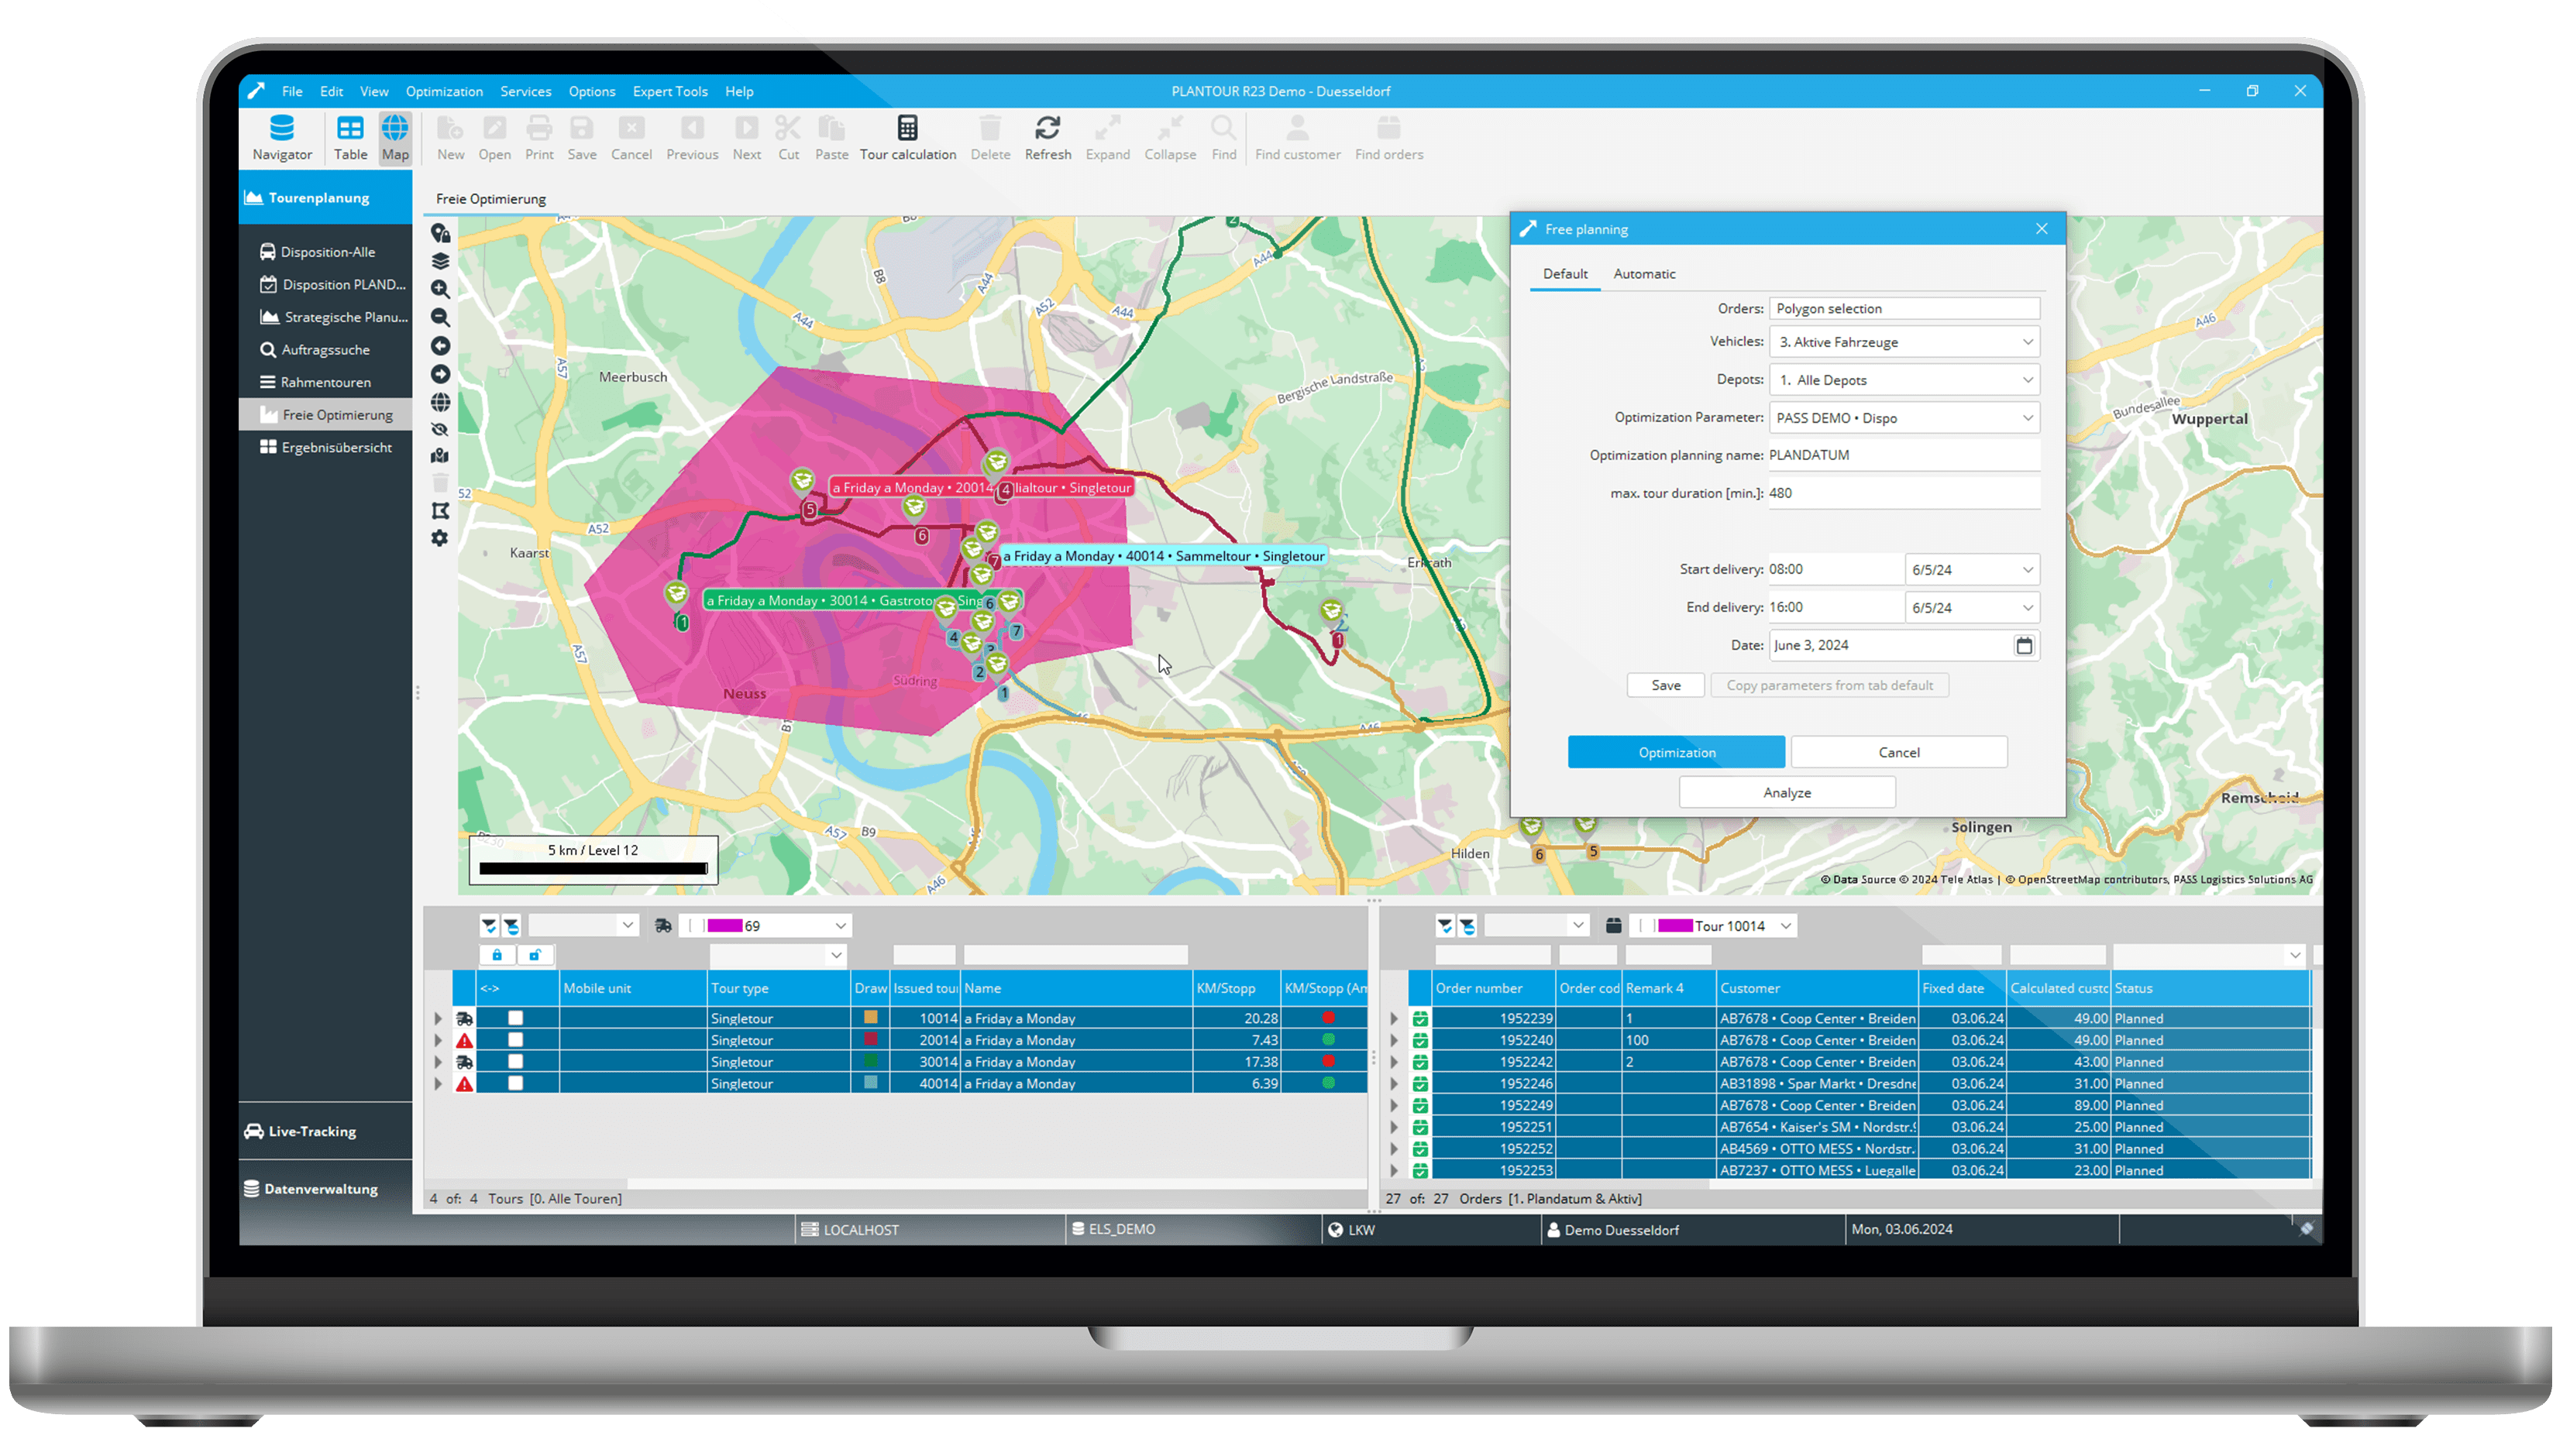Open the Expert Tools menu
The image size is (2570, 1456).
pos(669,91)
